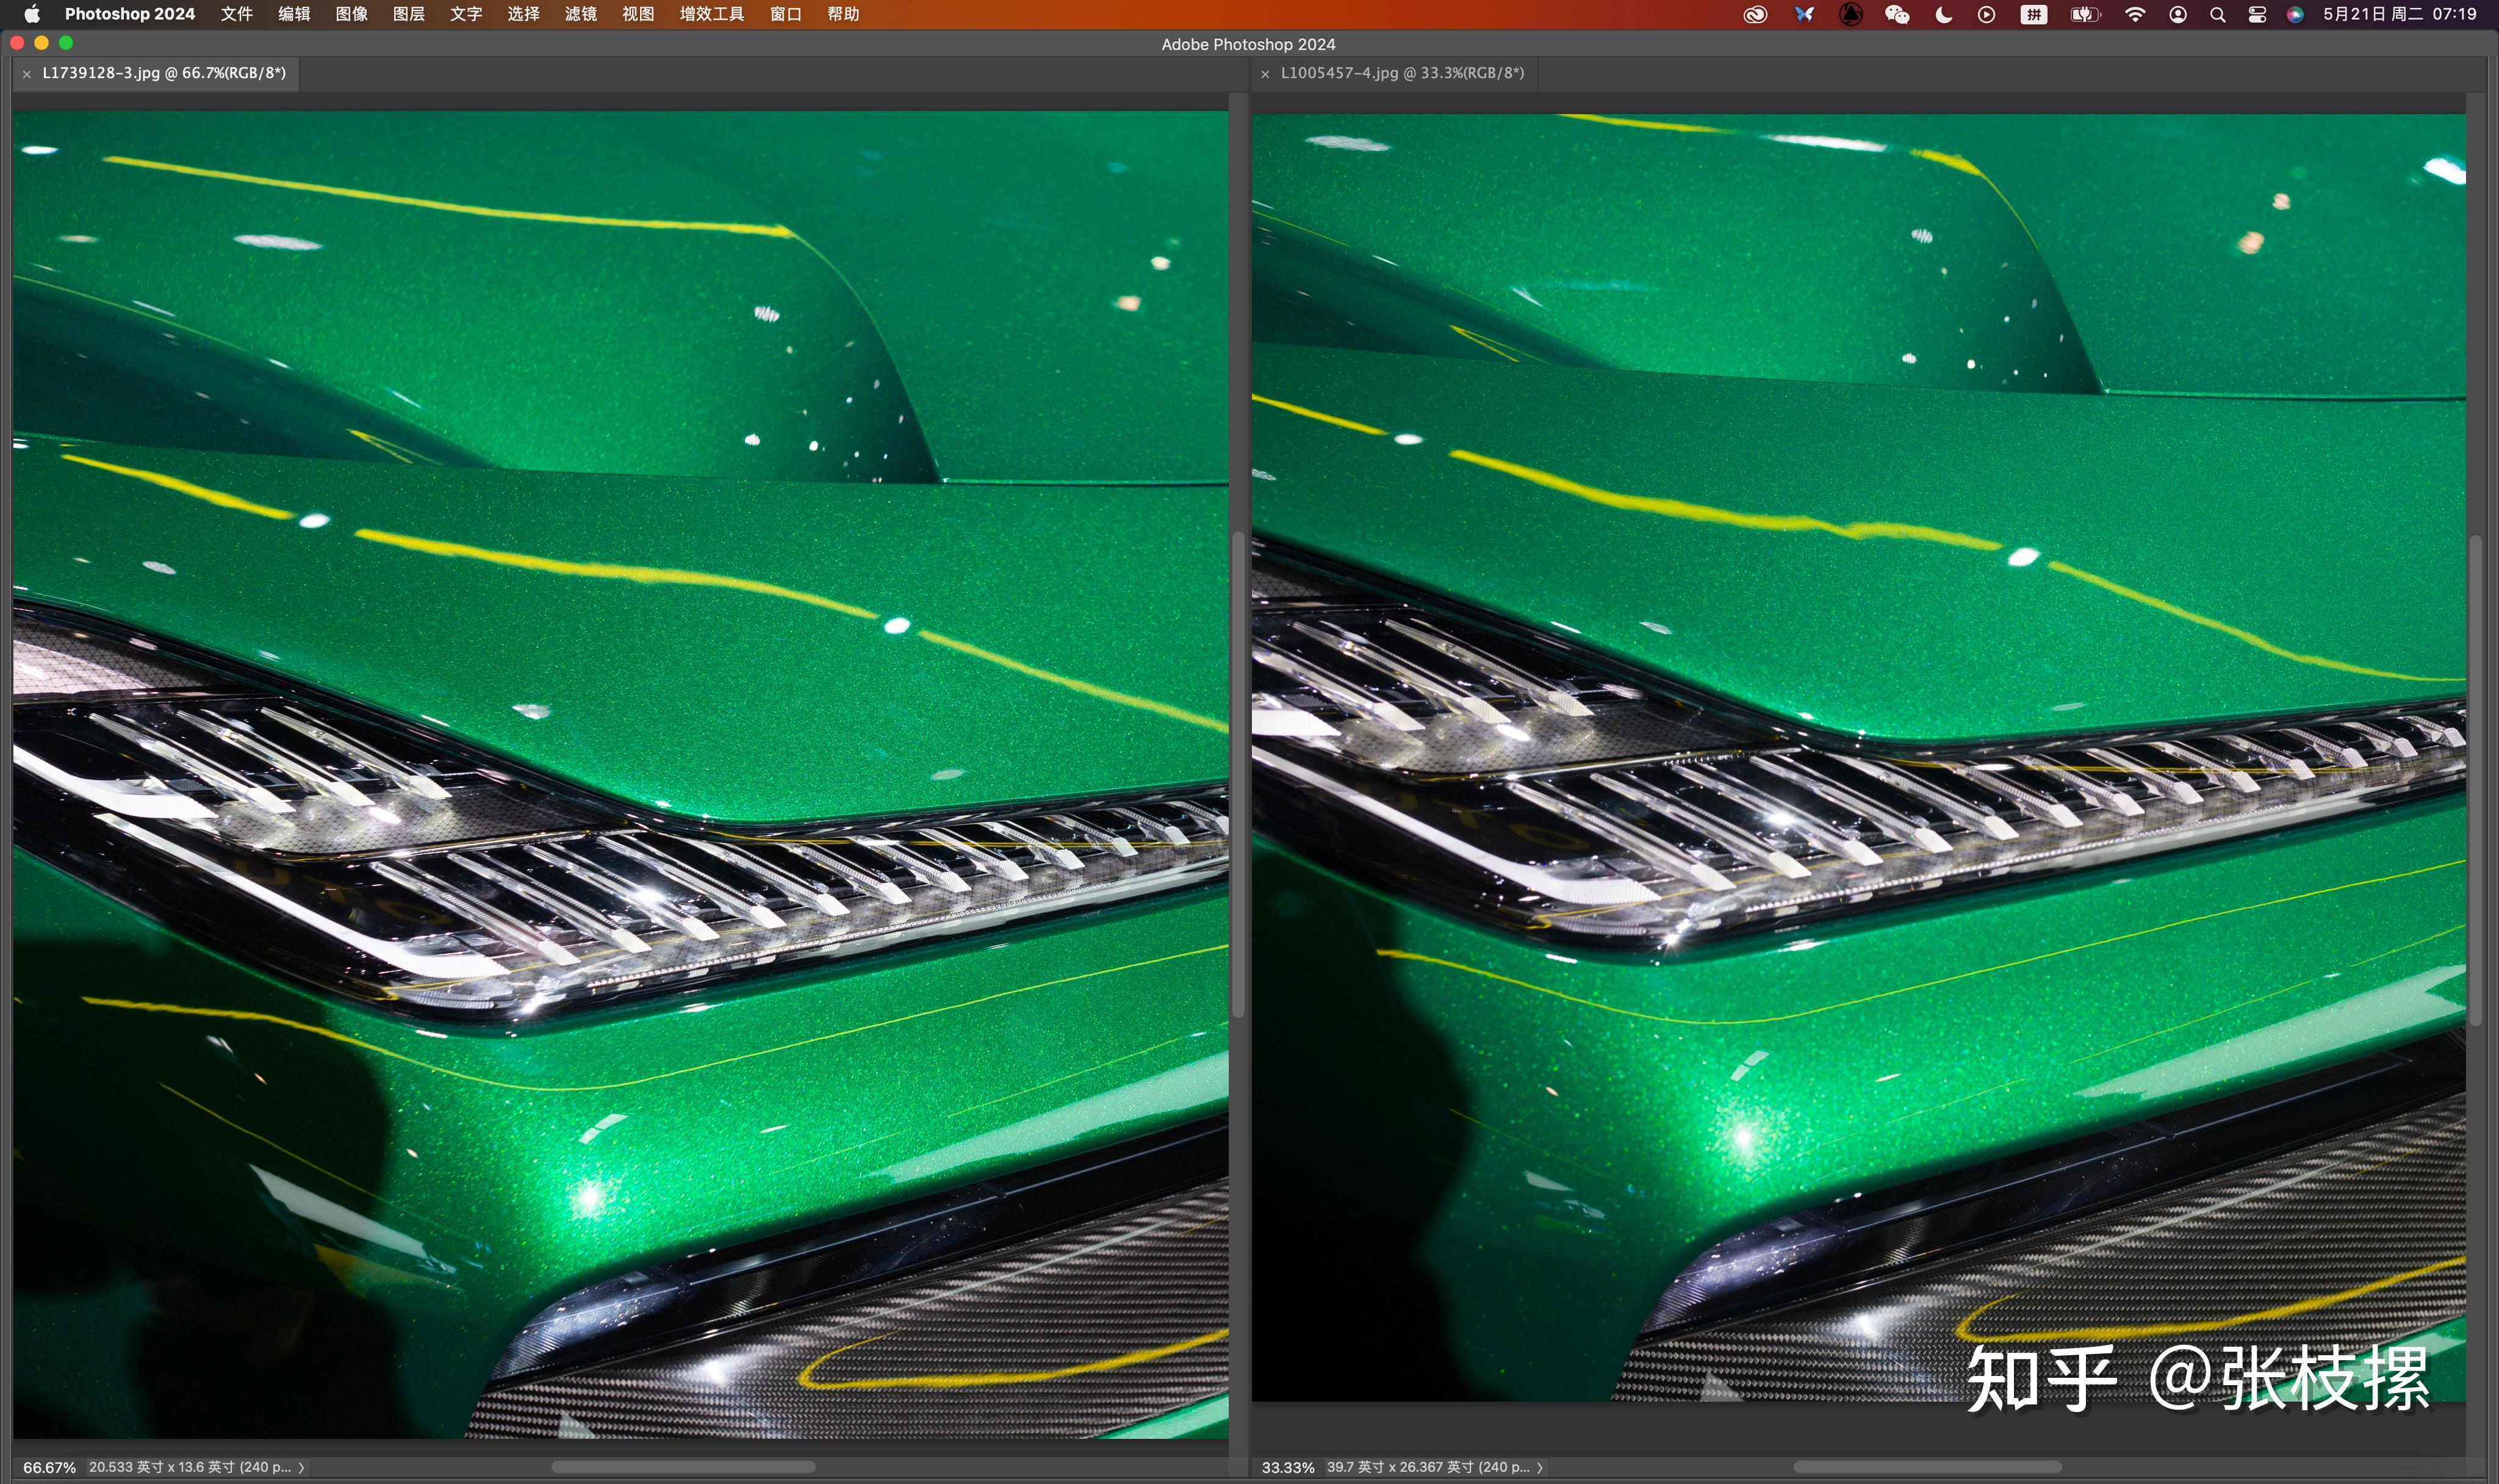The image size is (2499, 1484).
Task: Open the 滤镜 (Filter) menu
Action: (x=580, y=14)
